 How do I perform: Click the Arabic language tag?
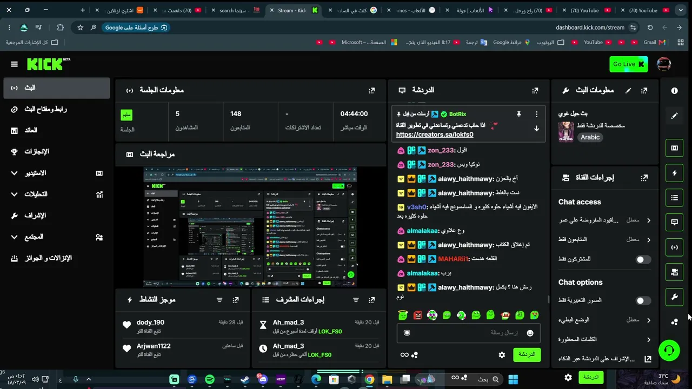pyautogui.click(x=590, y=137)
